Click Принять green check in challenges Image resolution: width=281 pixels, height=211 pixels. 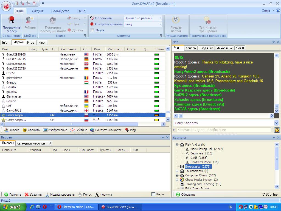(6, 195)
